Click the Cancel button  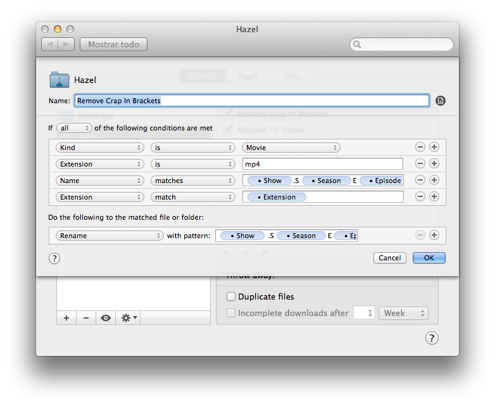coord(389,258)
